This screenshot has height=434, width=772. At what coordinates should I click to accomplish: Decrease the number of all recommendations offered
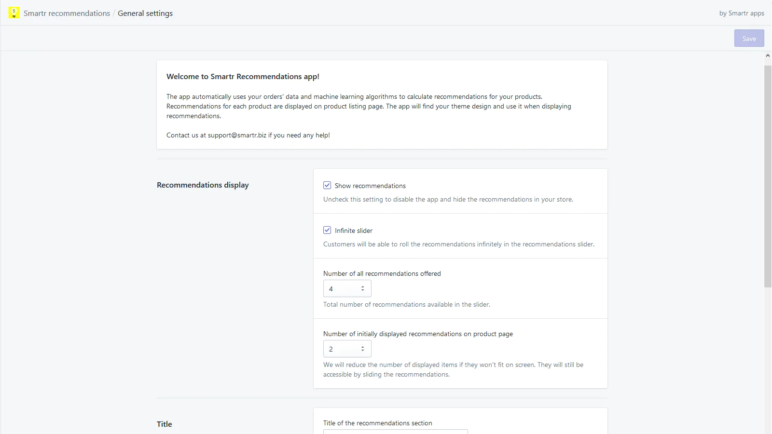[363, 291]
